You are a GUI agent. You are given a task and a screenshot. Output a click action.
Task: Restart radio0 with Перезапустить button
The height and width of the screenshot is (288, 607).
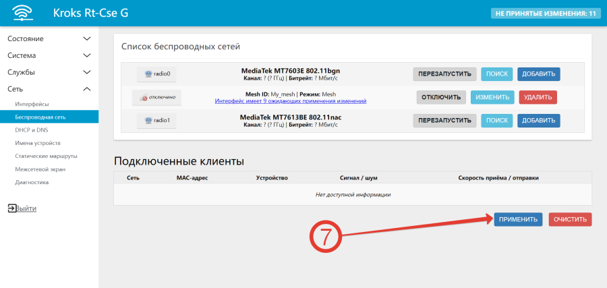pyautogui.click(x=444, y=74)
